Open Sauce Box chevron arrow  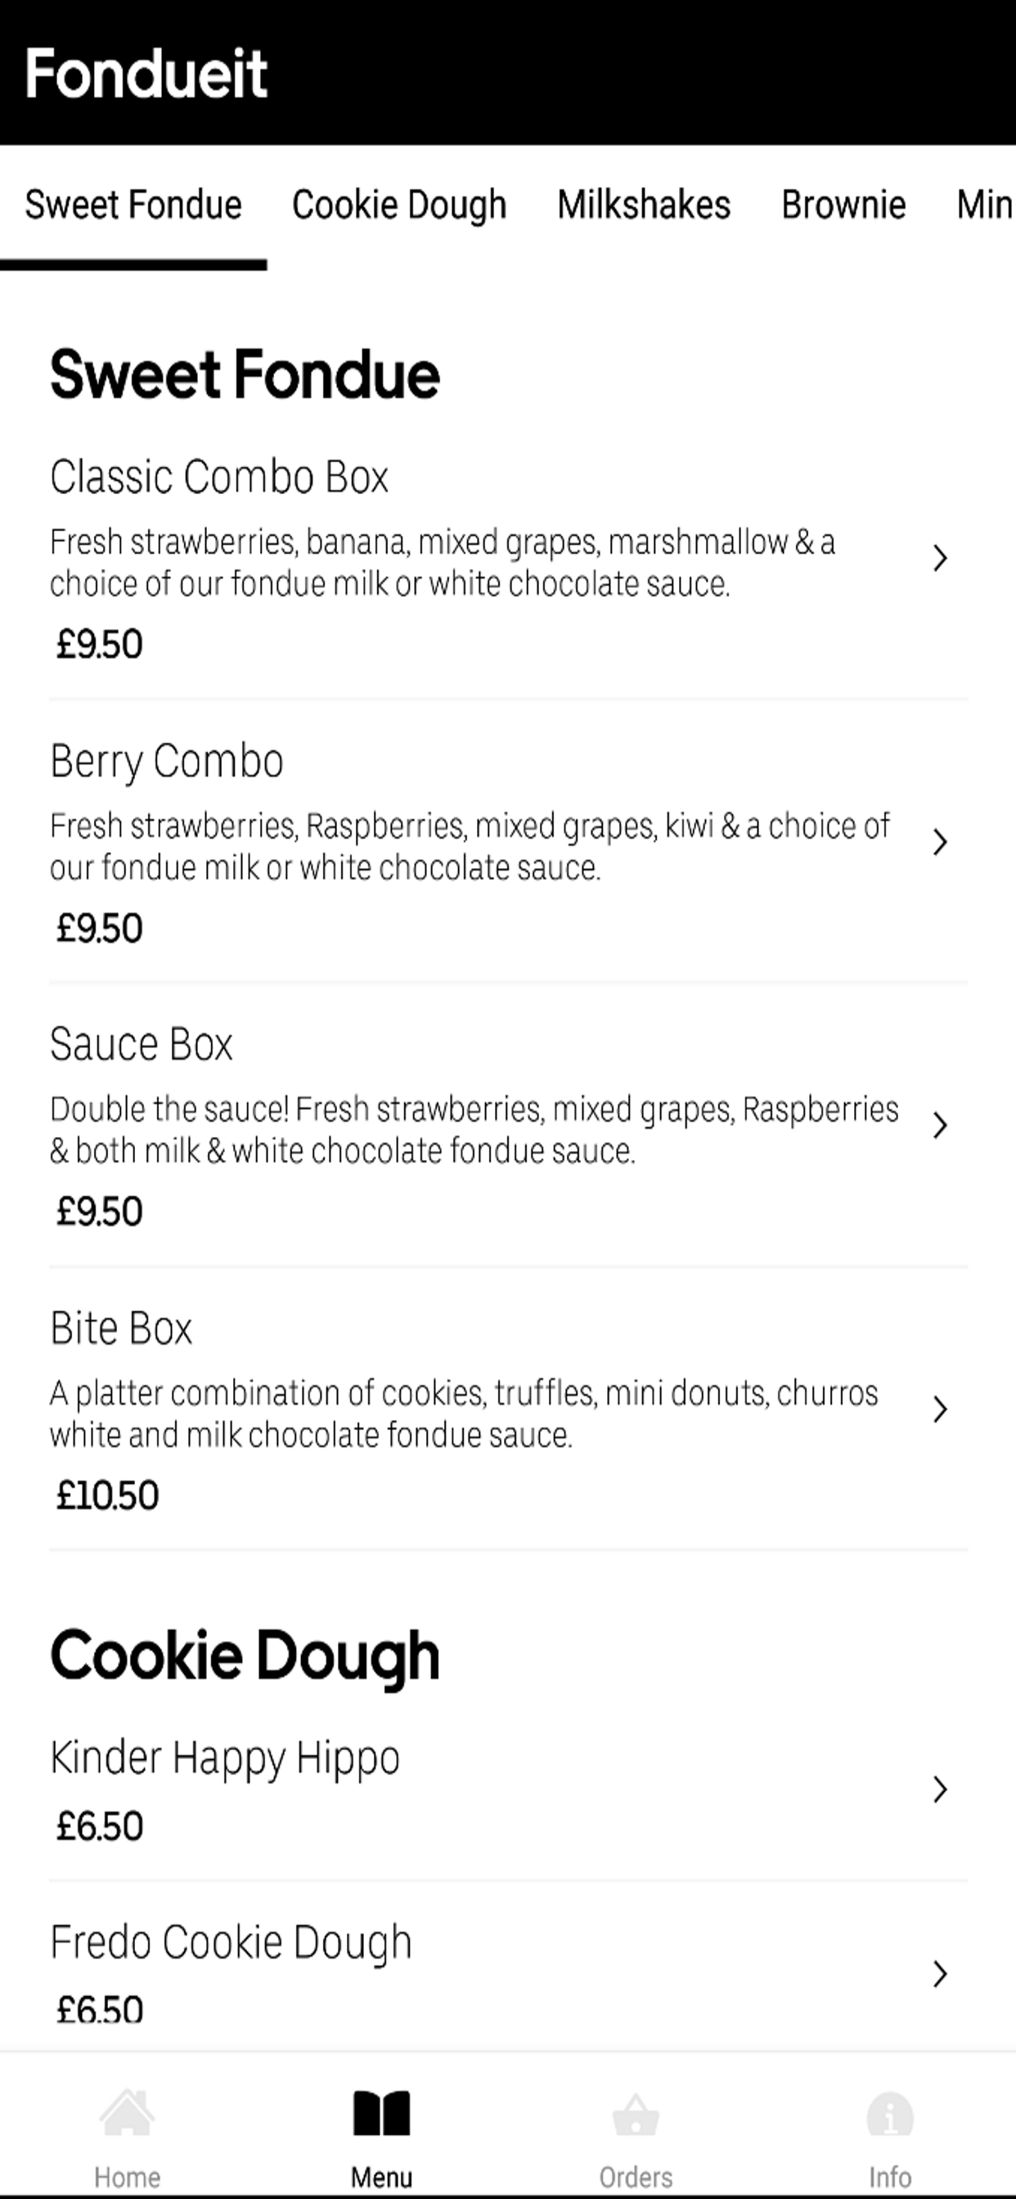(940, 1125)
